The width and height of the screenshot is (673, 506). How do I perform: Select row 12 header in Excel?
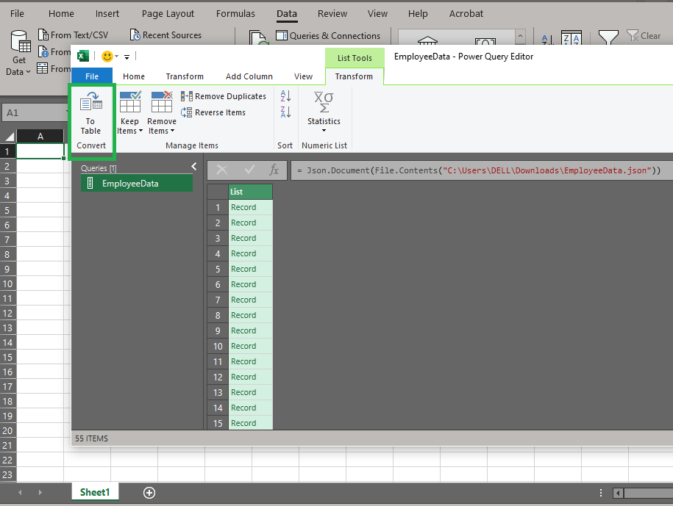[x=8, y=313]
